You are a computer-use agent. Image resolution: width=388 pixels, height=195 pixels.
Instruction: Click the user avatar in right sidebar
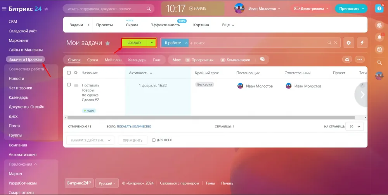[379, 76]
